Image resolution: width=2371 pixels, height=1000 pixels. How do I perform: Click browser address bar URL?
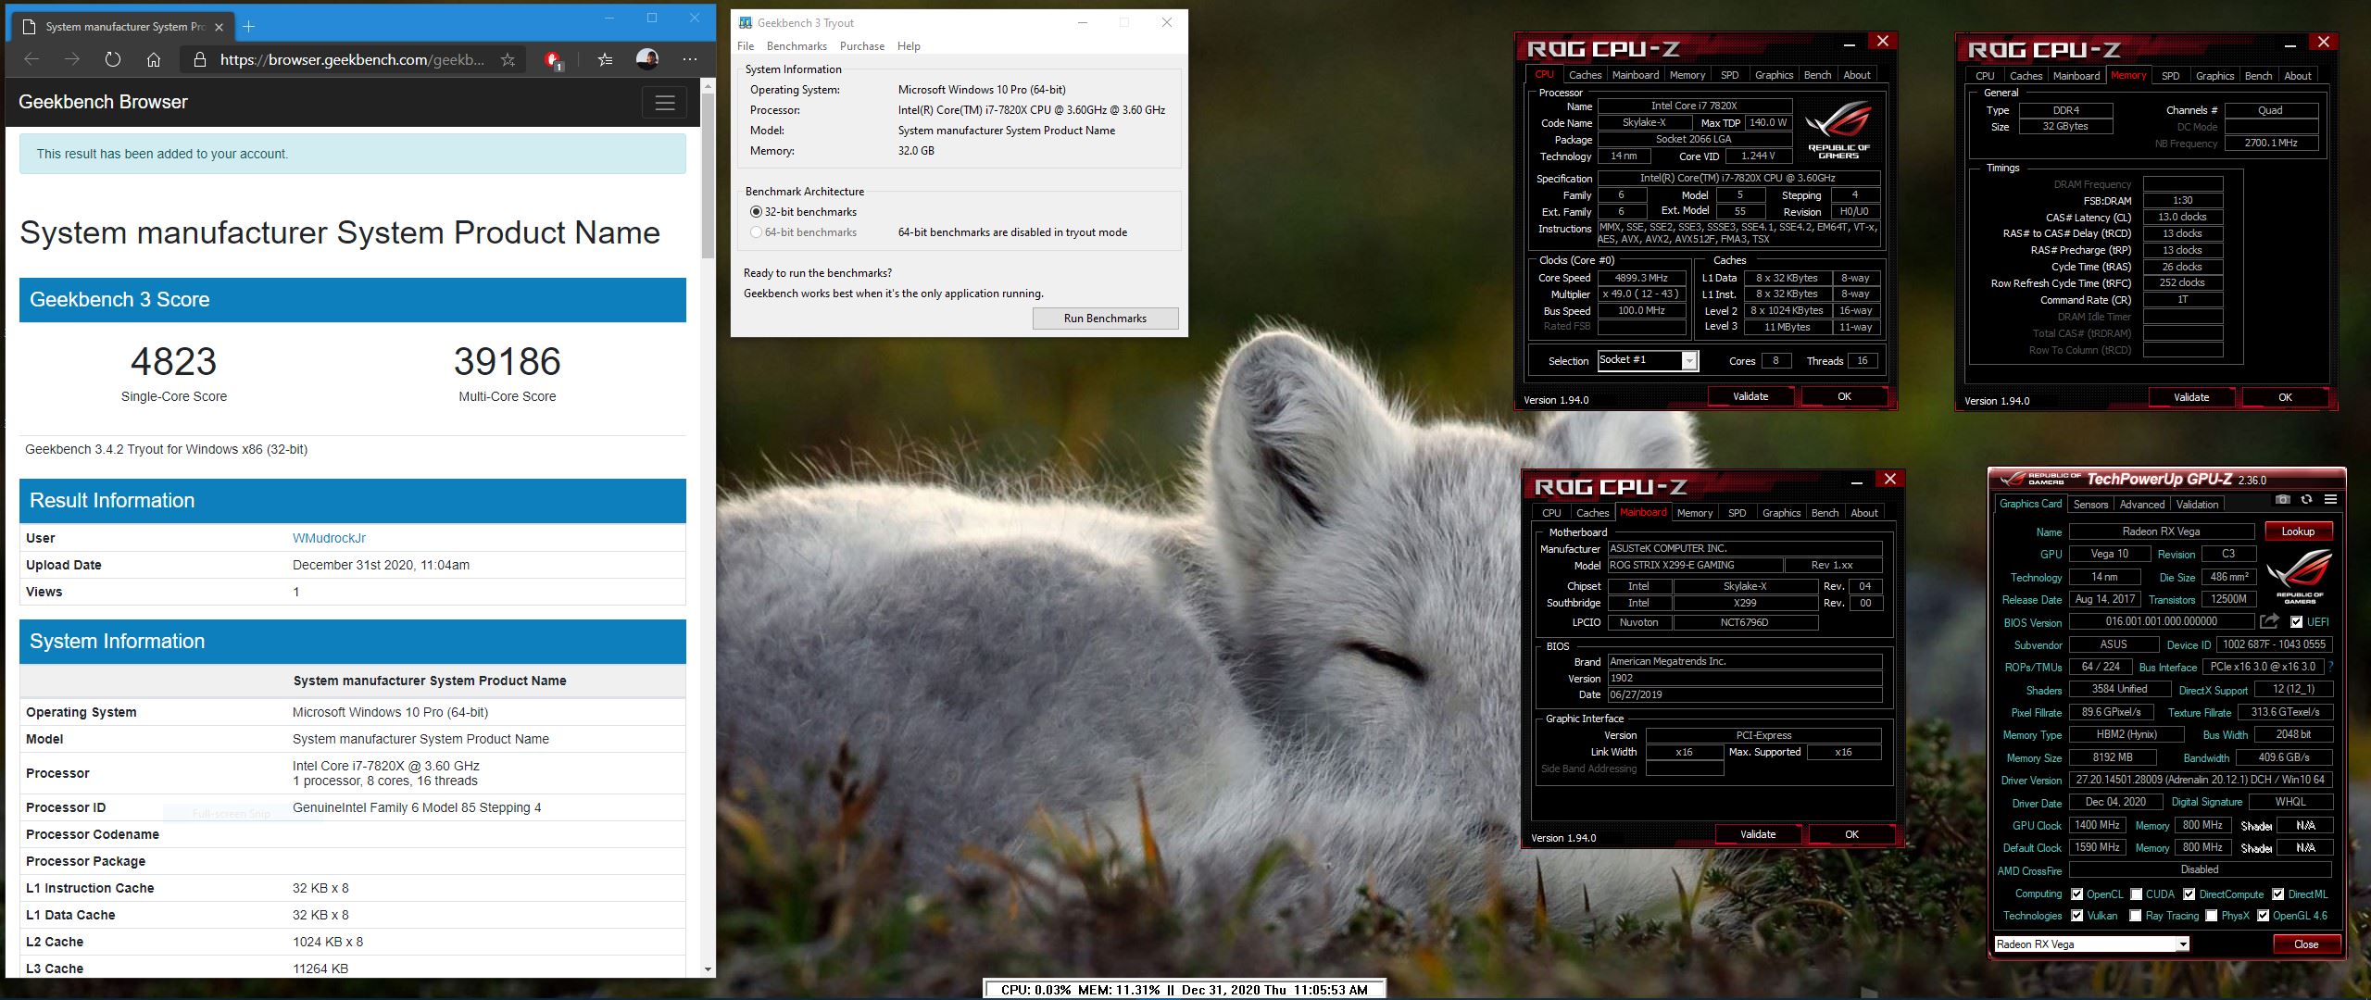point(352,60)
